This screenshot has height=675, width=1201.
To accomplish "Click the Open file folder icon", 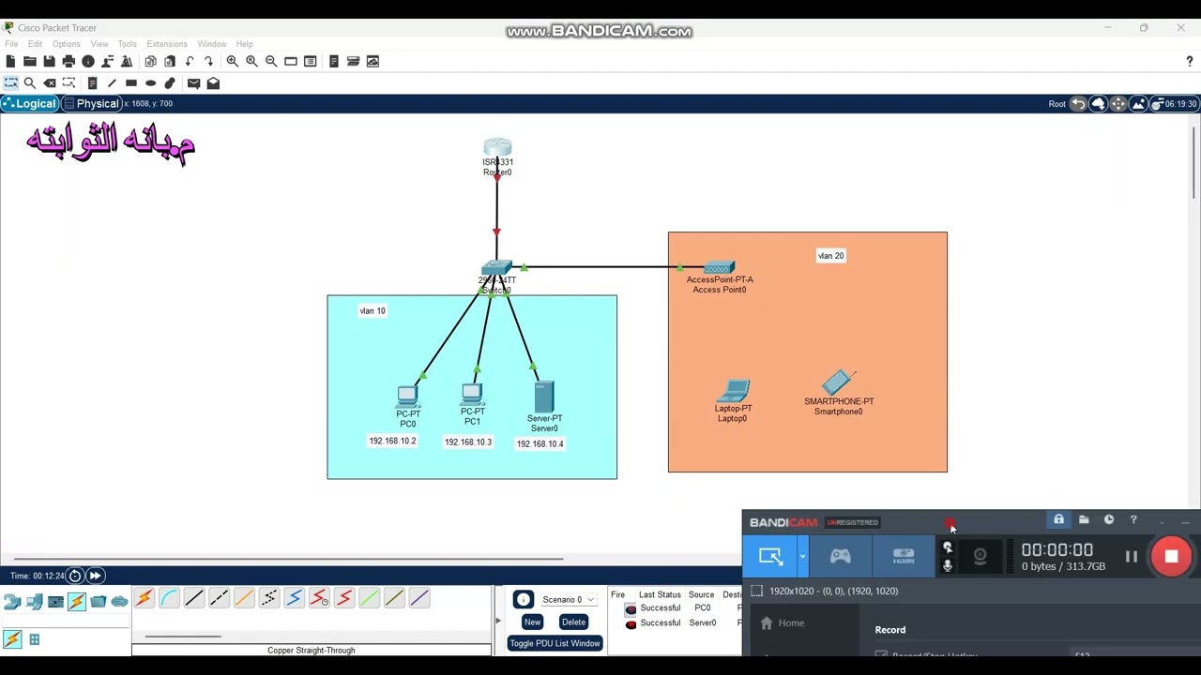I will pos(30,61).
